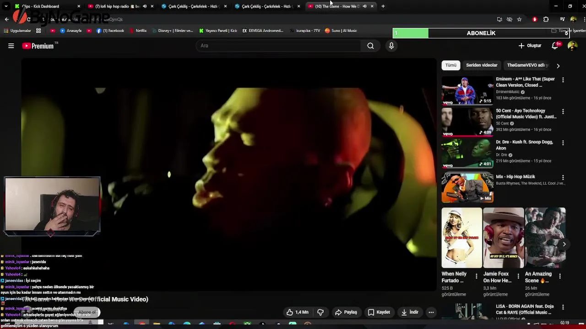The image size is (586, 329).
Task: Open Uygulamalar apps bookmark
Action: [18, 31]
